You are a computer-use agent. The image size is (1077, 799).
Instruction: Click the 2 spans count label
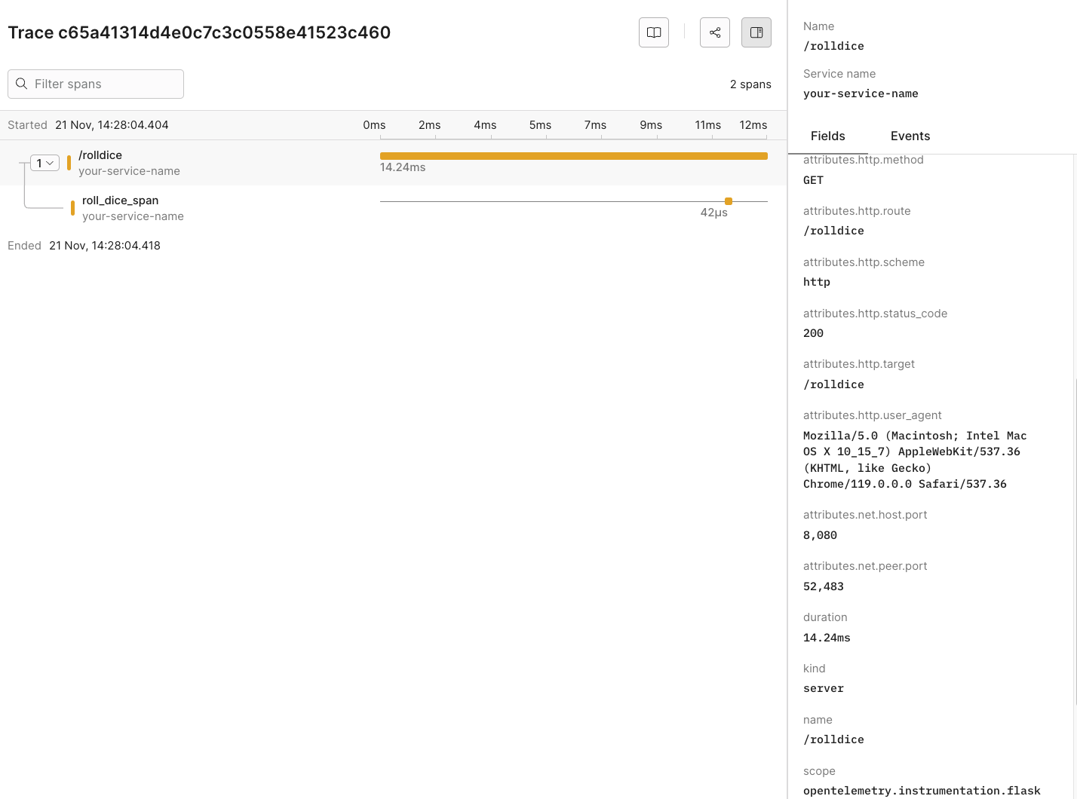click(x=750, y=84)
